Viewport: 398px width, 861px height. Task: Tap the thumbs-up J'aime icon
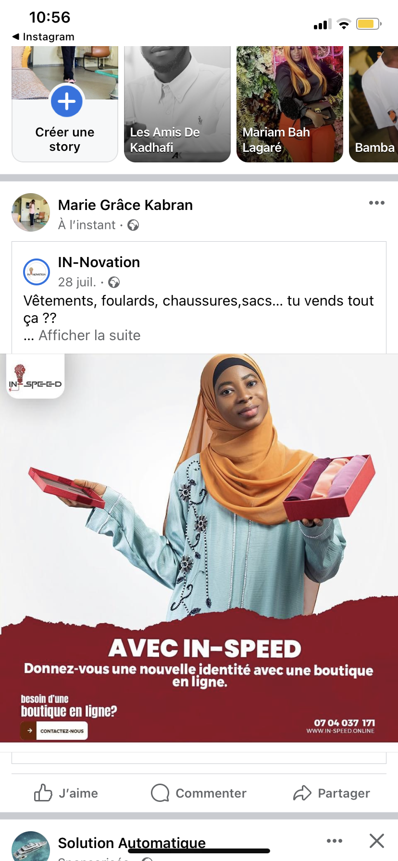(43, 793)
